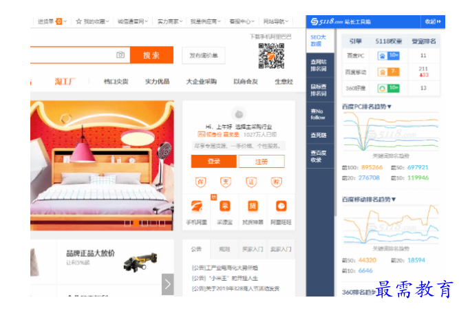
Task: Click the 119946 keyword count value
Action: pos(418,178)
